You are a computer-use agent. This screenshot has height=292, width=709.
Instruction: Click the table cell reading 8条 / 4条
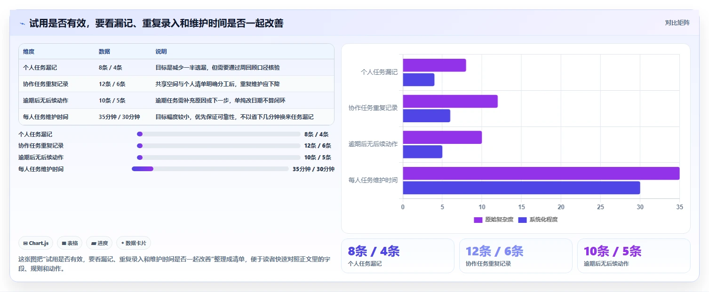tap(111, 68)
